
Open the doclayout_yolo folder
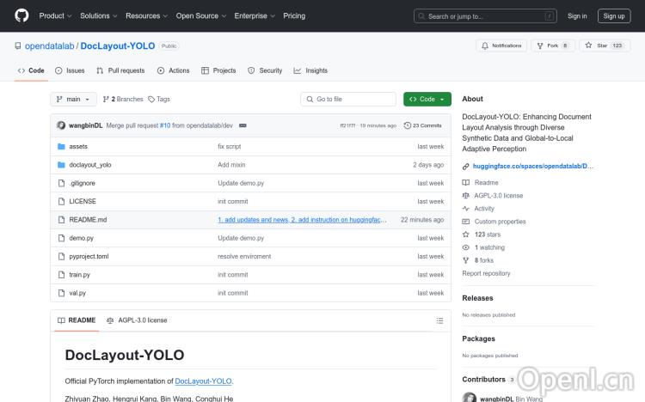point(90,165)
